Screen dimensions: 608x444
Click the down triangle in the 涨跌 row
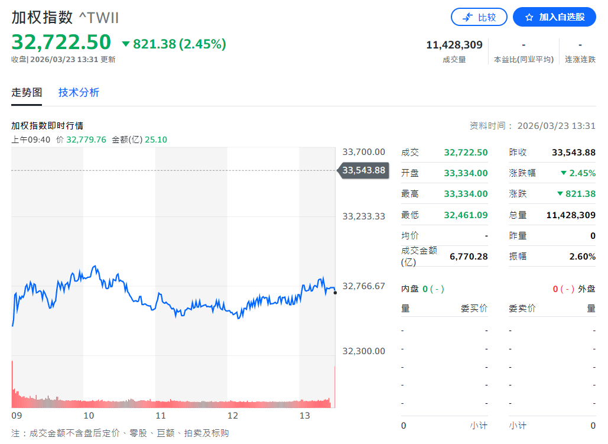coord(560,194)
